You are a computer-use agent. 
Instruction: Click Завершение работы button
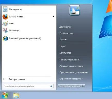[69, 86]
